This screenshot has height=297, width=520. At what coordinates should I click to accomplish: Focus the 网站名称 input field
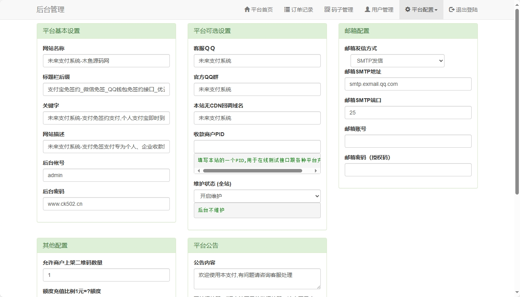coord(106,61)
